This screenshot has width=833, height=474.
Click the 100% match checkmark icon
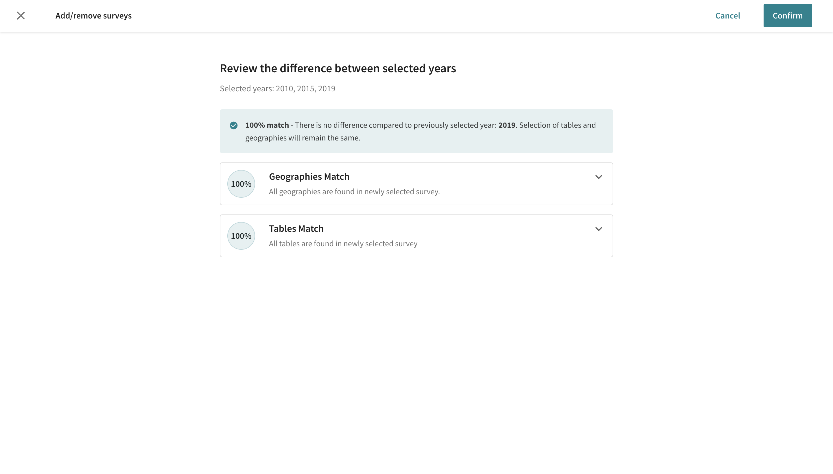point(234,125)
